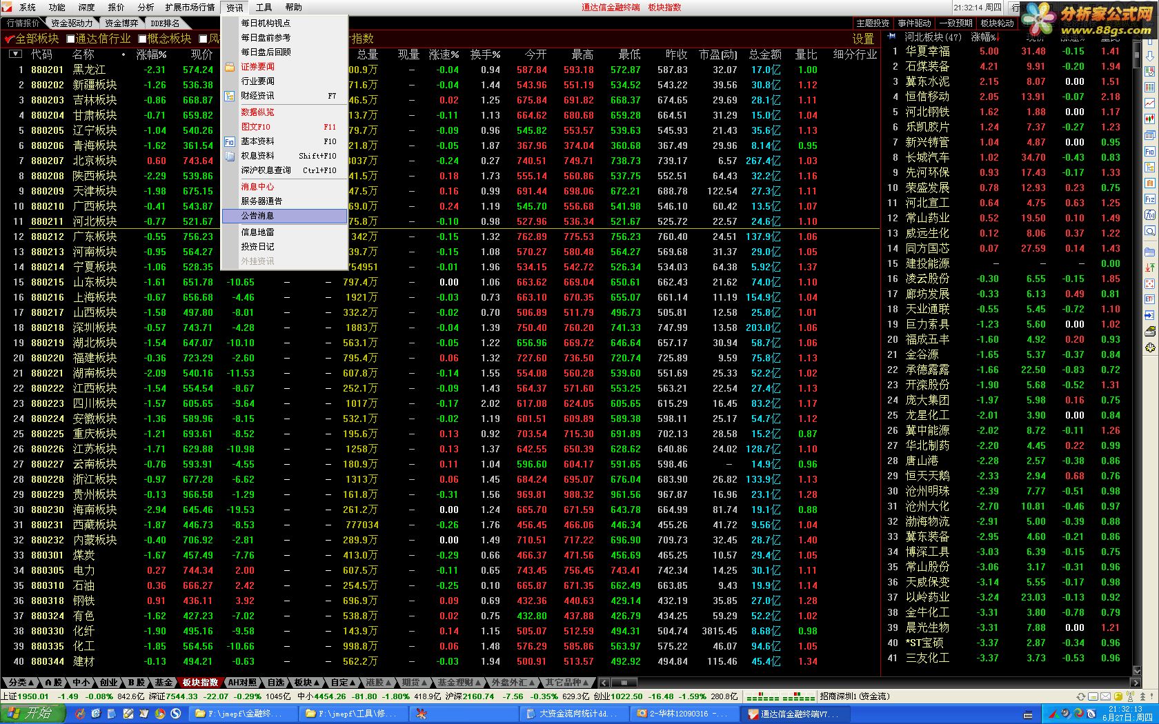
Task: Expand the 自定 bottom tab menu
Action: [353, 682]
